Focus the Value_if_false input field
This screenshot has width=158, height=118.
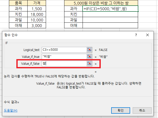click(64, 63)
